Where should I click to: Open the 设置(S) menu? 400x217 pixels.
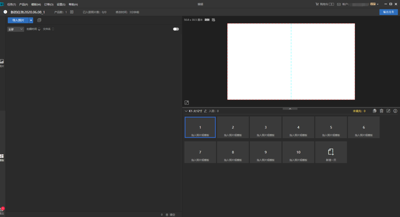coord(61,5)
